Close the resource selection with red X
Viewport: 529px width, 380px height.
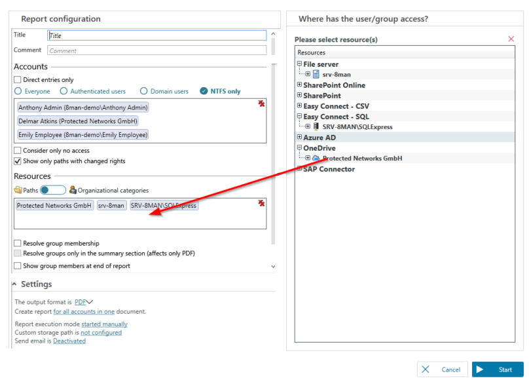click(x=511, y=39)
